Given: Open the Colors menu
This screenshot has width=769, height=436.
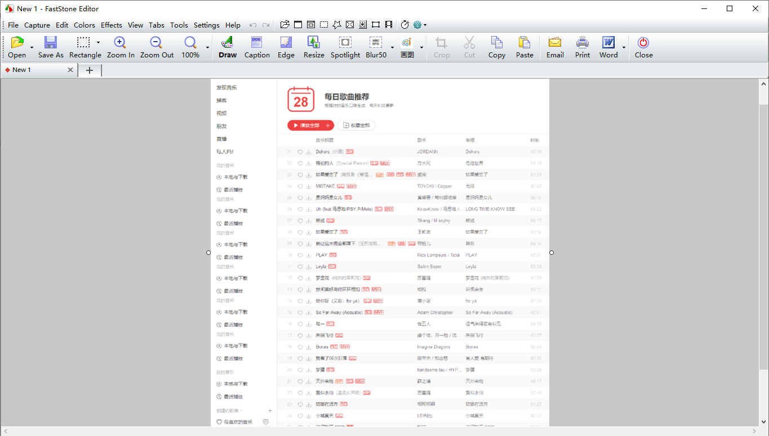Looking at the screenshot, I should pyautogui.click(x=85, y=25).
